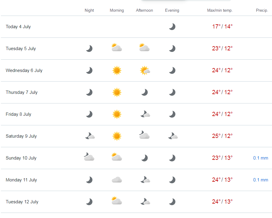Select Tuesday 5 July morning partly cloudy icon

(x=117, y=47)
